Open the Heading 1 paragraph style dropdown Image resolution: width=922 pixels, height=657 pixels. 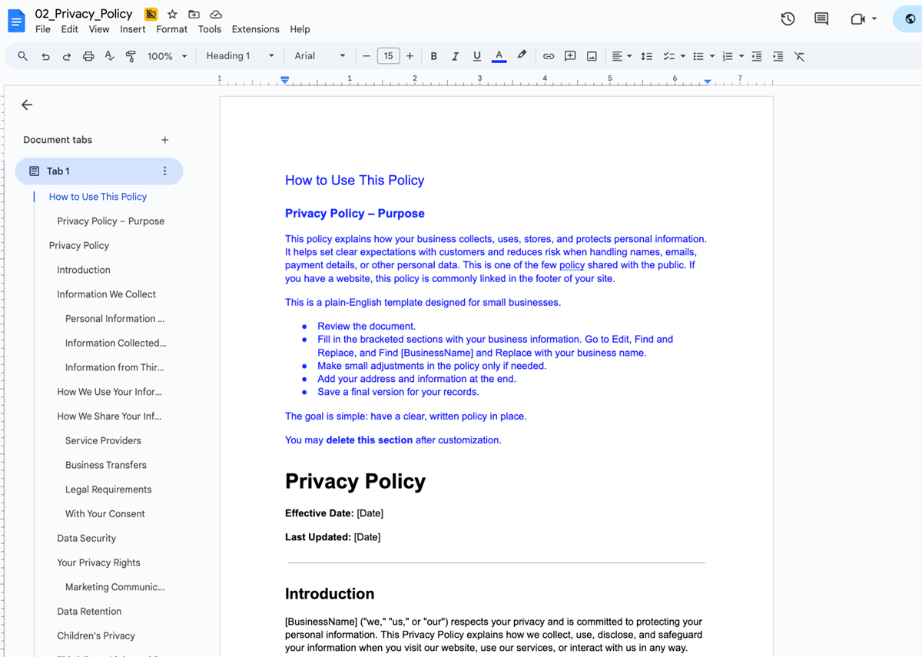pyautogui.click(x=240, y=56)
